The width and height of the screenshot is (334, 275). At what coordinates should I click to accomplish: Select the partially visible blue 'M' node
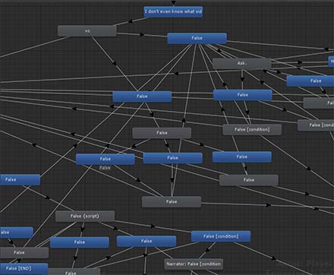click(331, 62)
